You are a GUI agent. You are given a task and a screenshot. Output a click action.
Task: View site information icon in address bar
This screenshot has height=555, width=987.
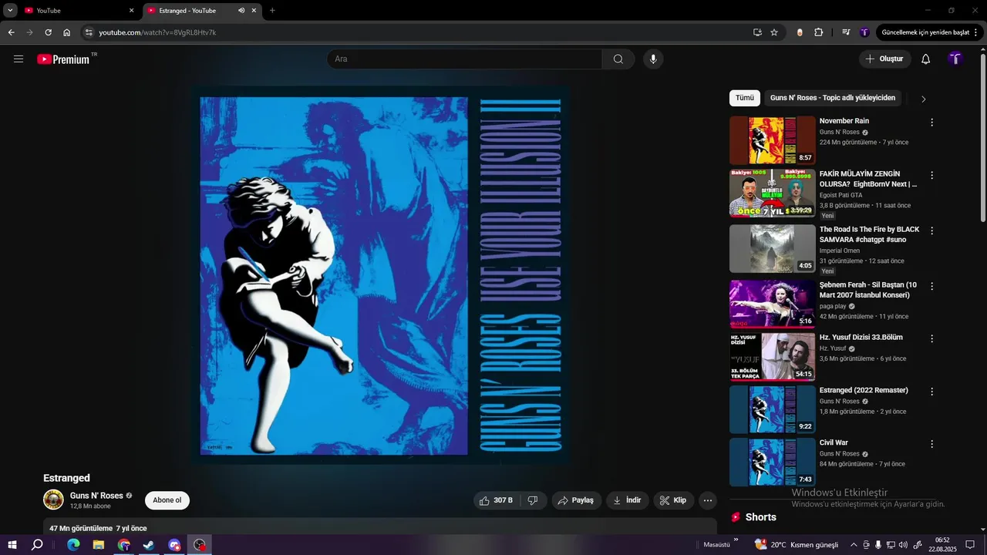point(89,32)
